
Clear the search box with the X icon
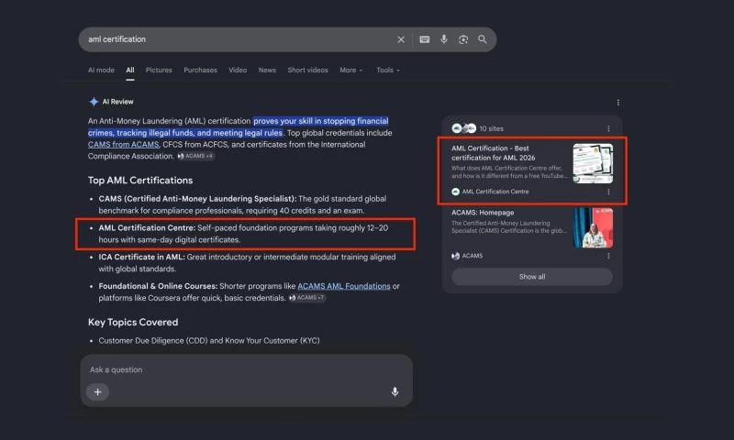coord(401,39)
